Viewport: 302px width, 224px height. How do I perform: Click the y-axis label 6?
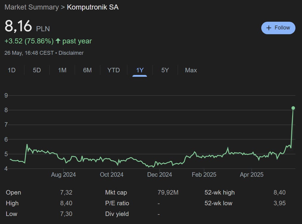coord(6,139)
